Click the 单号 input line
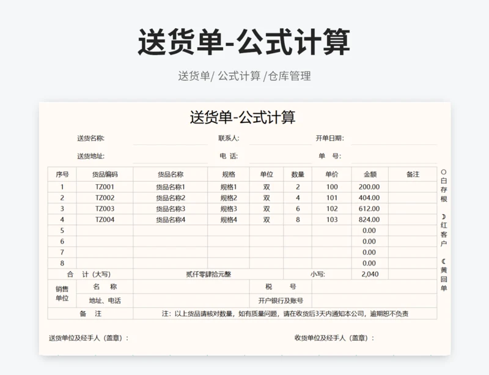 click(394, 157)
